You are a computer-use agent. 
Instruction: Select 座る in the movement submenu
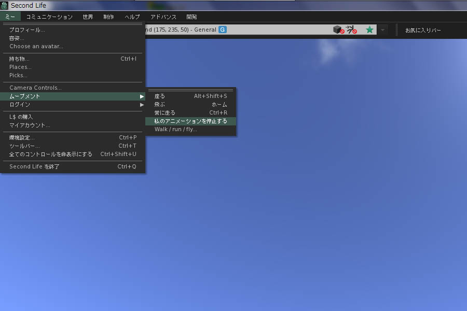click(190, 96)
